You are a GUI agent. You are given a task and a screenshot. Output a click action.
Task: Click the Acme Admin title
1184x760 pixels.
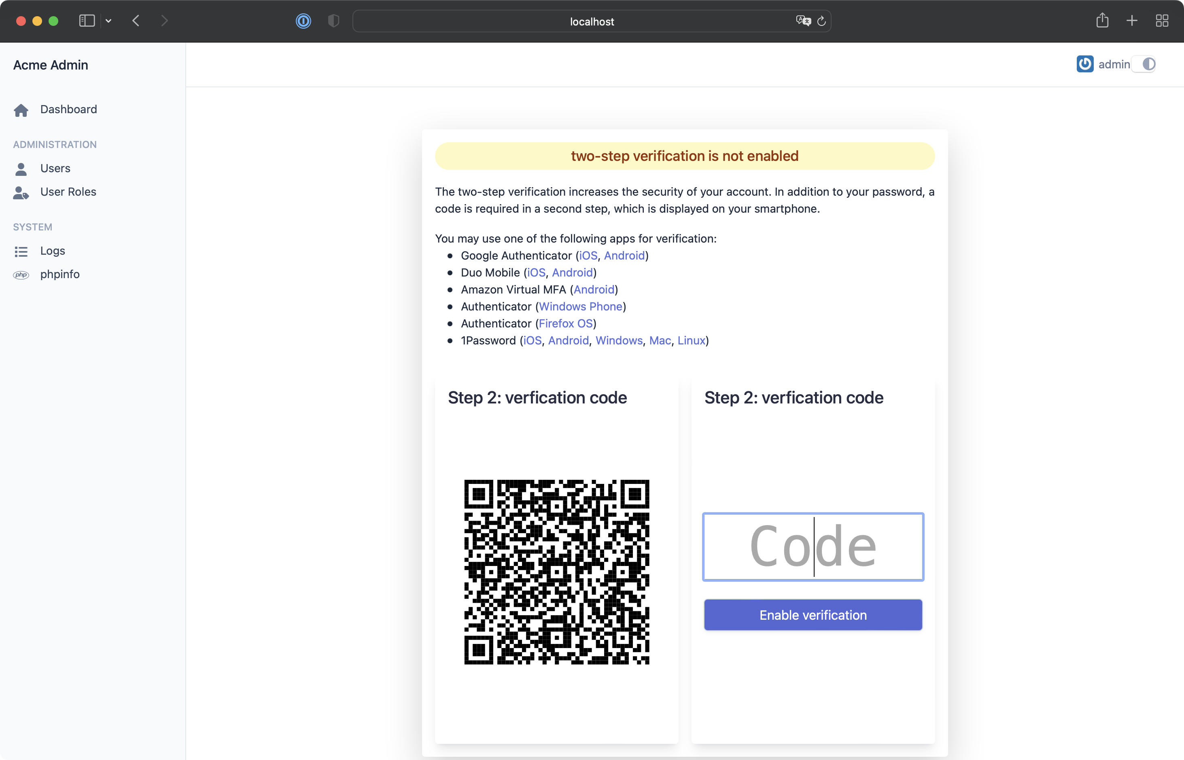click(x=51, y=65)
